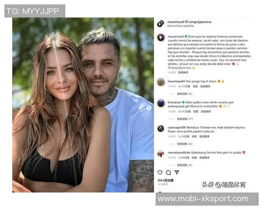Screen dimensions: 263x210
Task: Open the hasankapakli profile avatar
Action: (161, 82)
